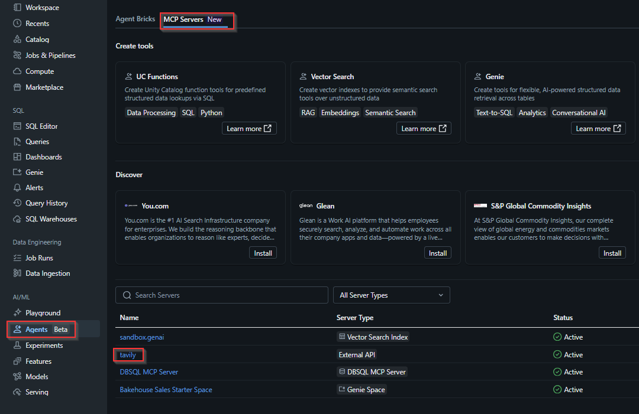639x414 pixels.
Task: Open the Playground from the sidebar
Action: pyautogui.click(x=34, y=312)
